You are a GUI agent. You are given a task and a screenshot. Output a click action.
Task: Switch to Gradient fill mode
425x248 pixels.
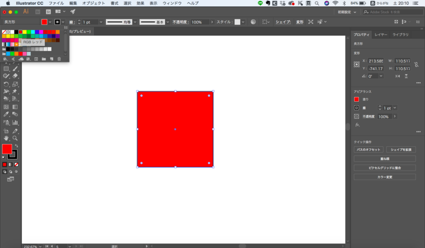[x=11, y=164]
